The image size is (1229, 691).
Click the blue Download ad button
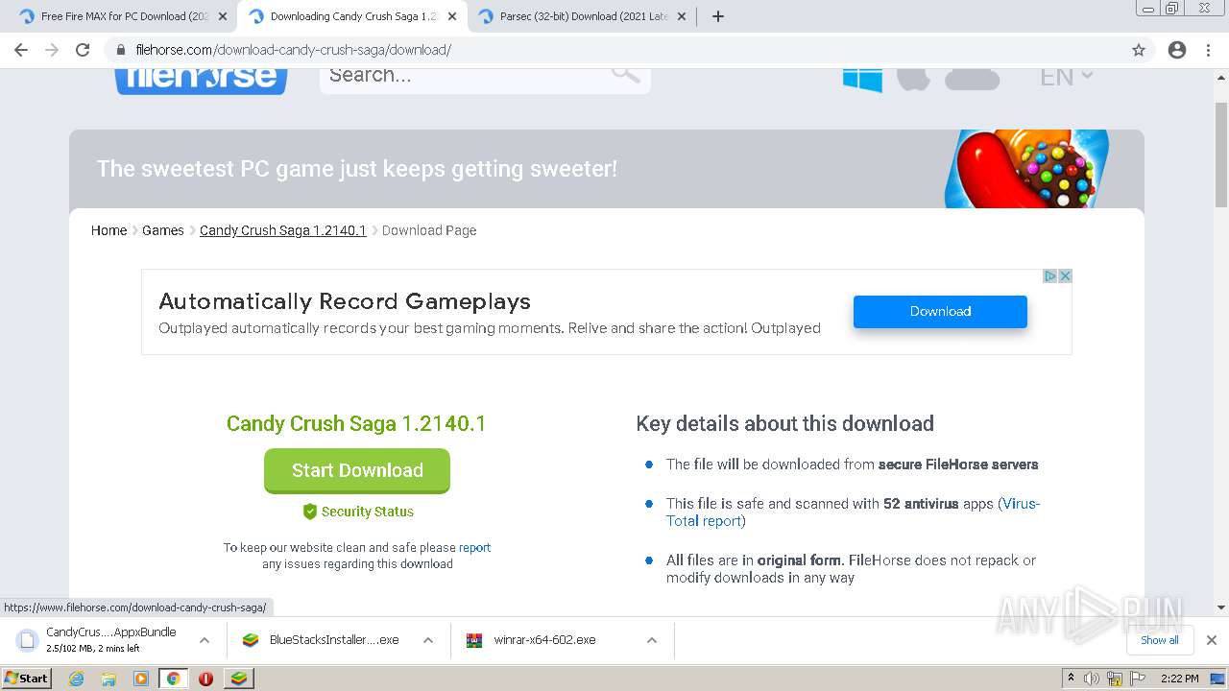tap(940, 312)
